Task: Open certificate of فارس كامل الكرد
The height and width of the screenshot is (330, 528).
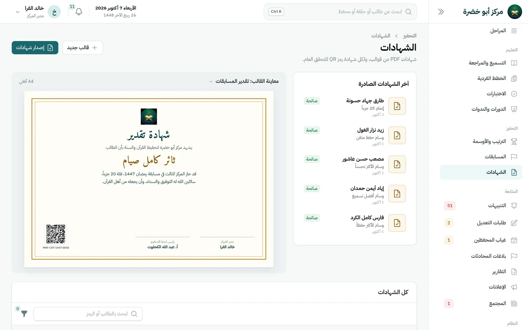Action: (397, 223)
